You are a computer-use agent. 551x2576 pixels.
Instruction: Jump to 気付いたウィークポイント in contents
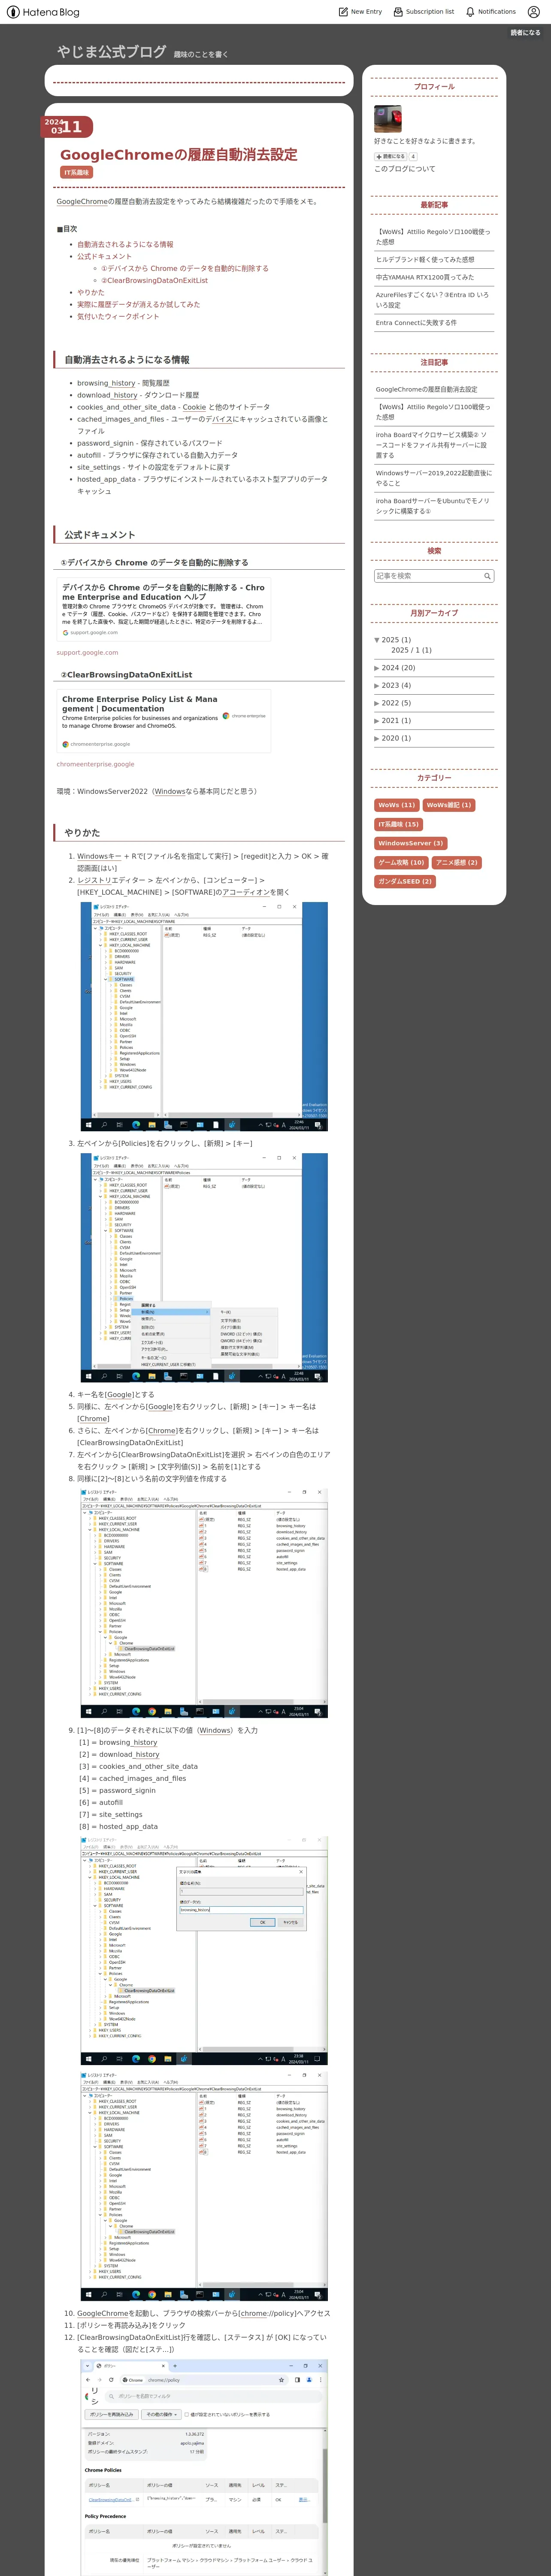point(118,316)
